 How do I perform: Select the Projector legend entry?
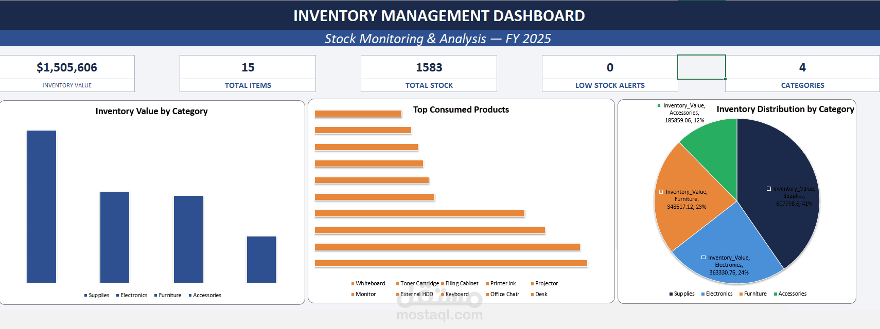(x=546, y=283)
